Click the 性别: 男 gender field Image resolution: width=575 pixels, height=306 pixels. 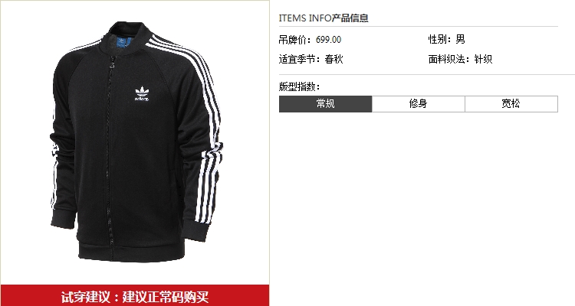click(x=447, y=39)
